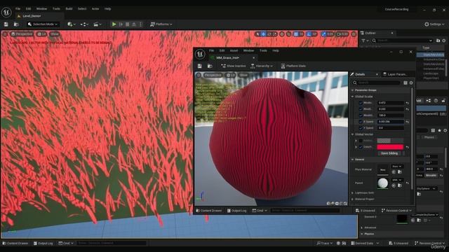Collapse the Global Vector section
The width and height of the screenshot is (449, 252).
pos(352,134)
